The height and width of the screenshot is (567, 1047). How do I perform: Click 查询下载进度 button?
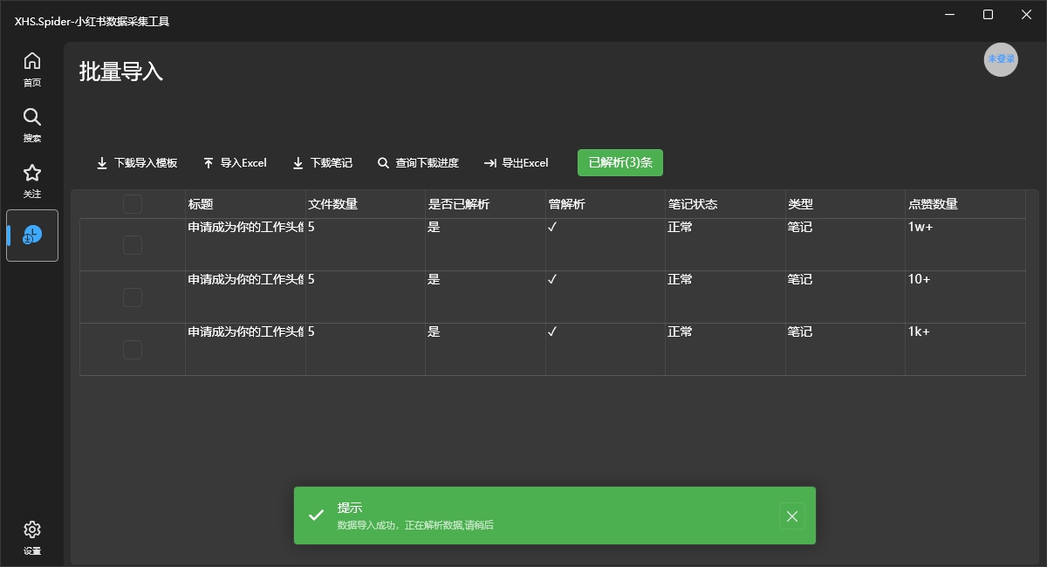tap(418, 163)
